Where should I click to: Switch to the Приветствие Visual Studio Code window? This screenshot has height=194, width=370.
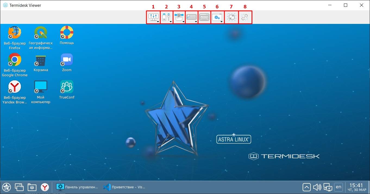click(x=124, y=187)
